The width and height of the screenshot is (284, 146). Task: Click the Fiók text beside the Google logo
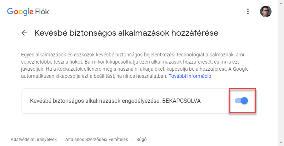point(42,12)
